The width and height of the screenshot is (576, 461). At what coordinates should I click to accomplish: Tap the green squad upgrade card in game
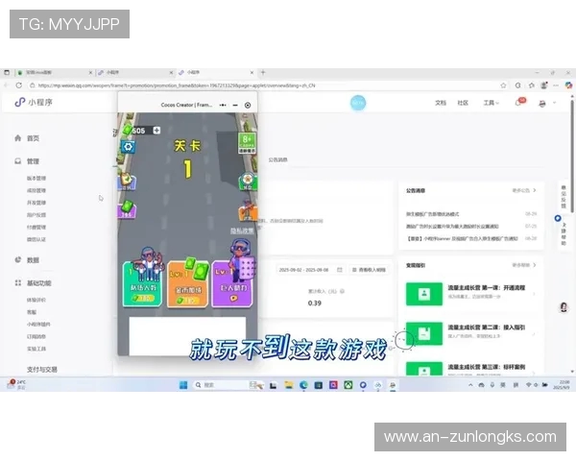[142, 284]
